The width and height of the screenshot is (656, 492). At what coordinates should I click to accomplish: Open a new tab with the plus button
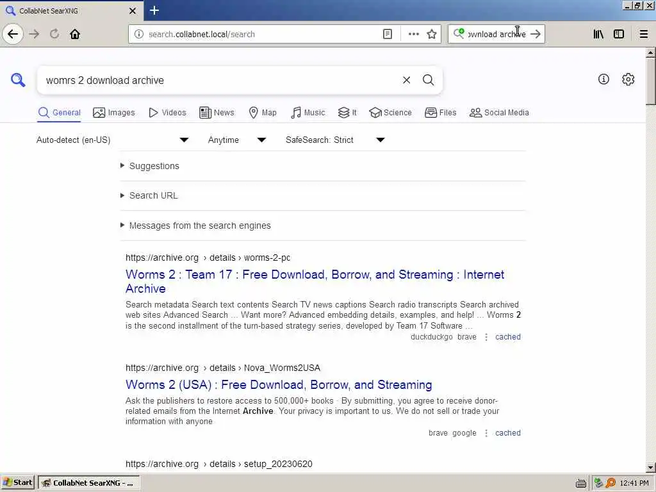click(154, 10)
